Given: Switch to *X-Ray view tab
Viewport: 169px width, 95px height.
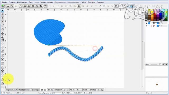Looking at the screenshot, I should point(100,90).
